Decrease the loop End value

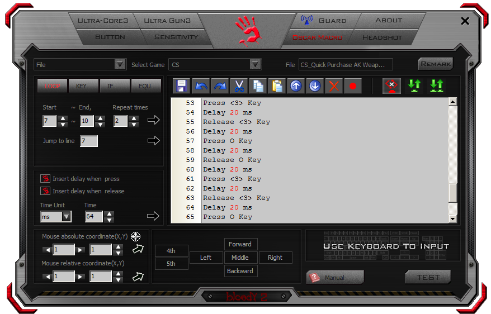click(x=100, y=124)
